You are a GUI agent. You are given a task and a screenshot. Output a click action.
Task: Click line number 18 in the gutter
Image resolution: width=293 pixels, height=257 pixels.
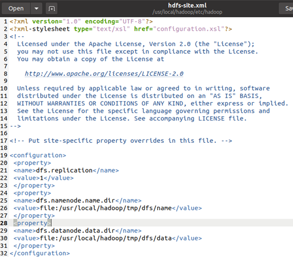(x=4, y=148)
